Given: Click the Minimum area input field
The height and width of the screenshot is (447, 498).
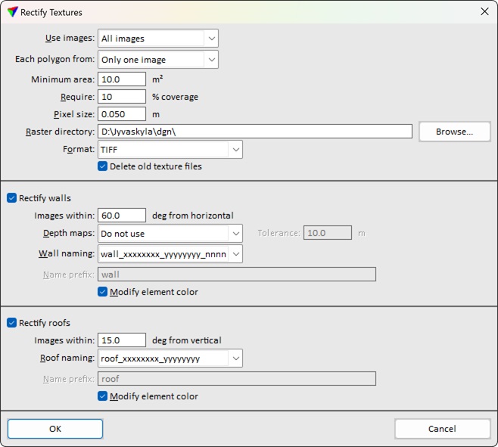Looking at the screenshot, I should coord(121,79).
